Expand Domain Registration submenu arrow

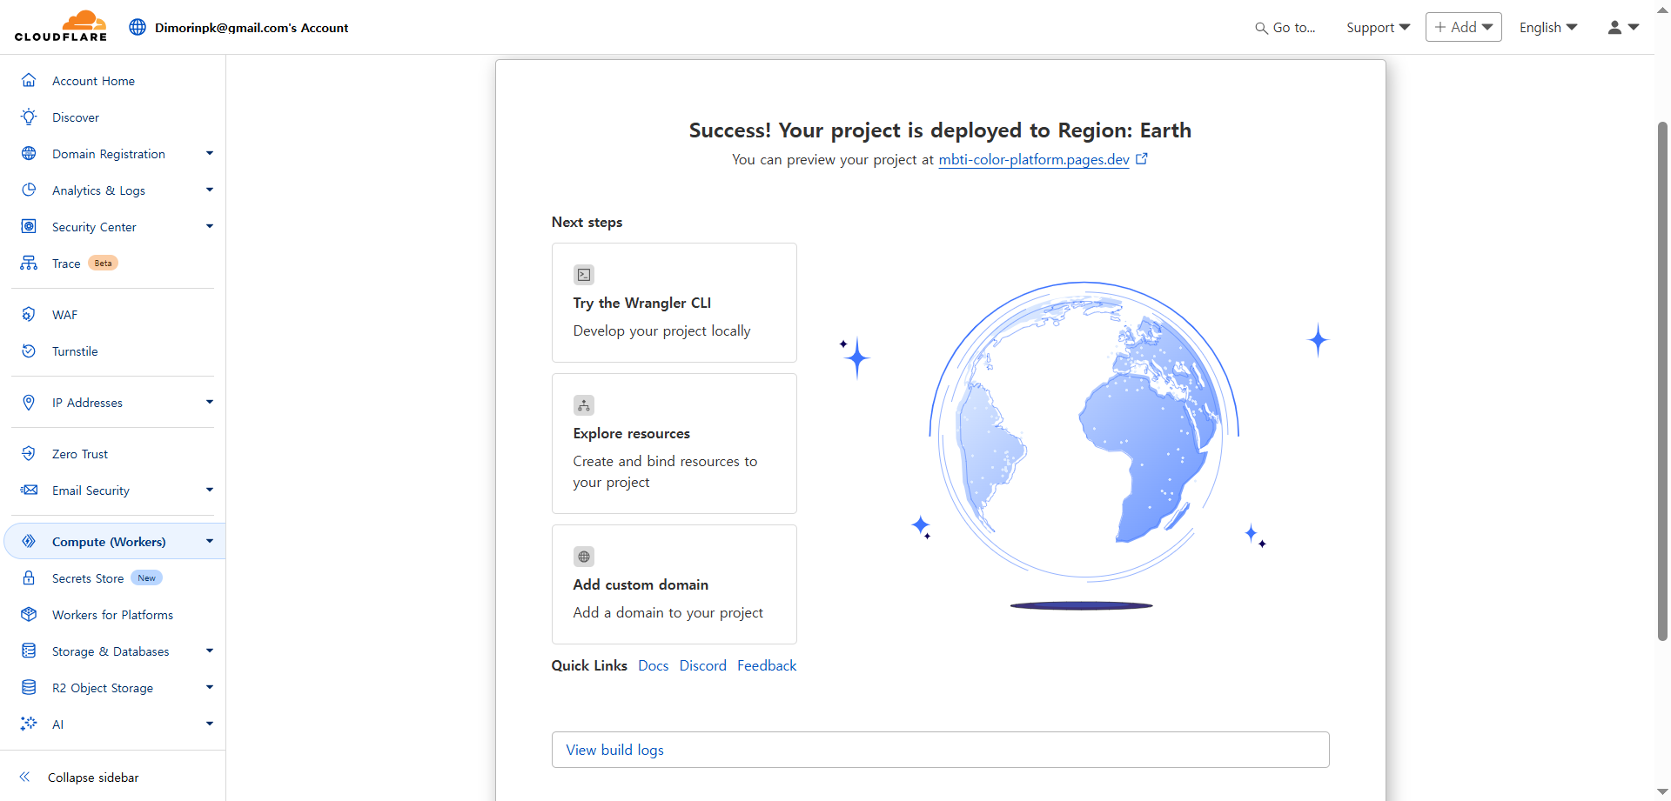pyautogui.click(x=210, y=153)
